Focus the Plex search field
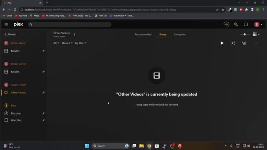Viewport: 267px width, 150px height. coord(70,25)
